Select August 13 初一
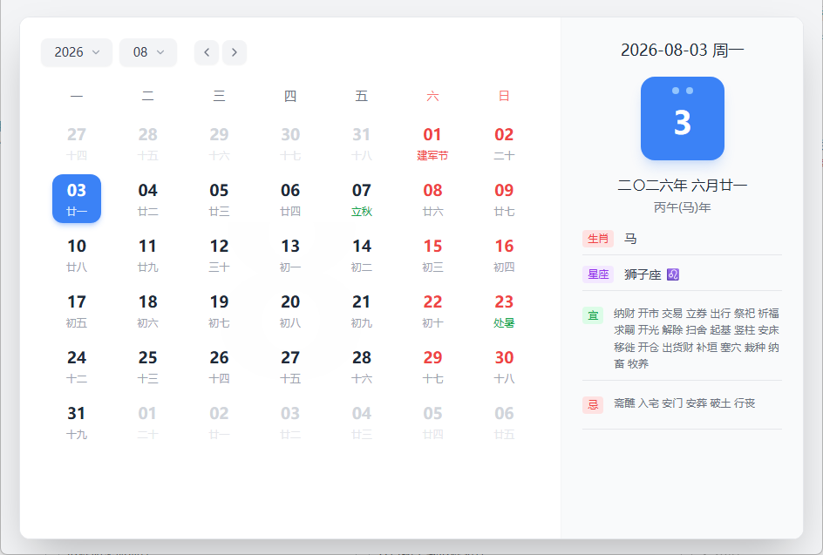 tap(290, 254)
